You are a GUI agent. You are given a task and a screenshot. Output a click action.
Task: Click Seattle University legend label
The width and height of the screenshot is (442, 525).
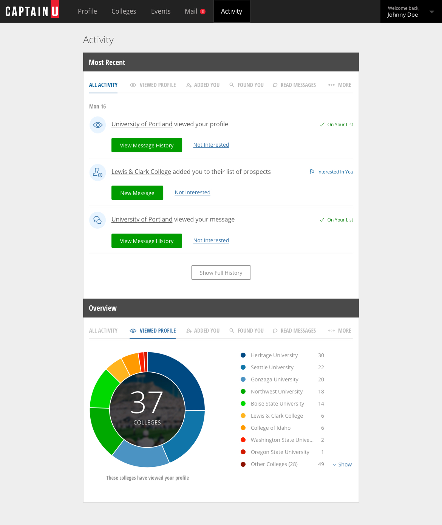point(272,367)
